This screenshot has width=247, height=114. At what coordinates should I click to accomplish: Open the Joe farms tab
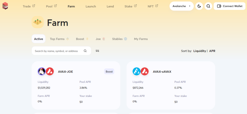[100, 39]
